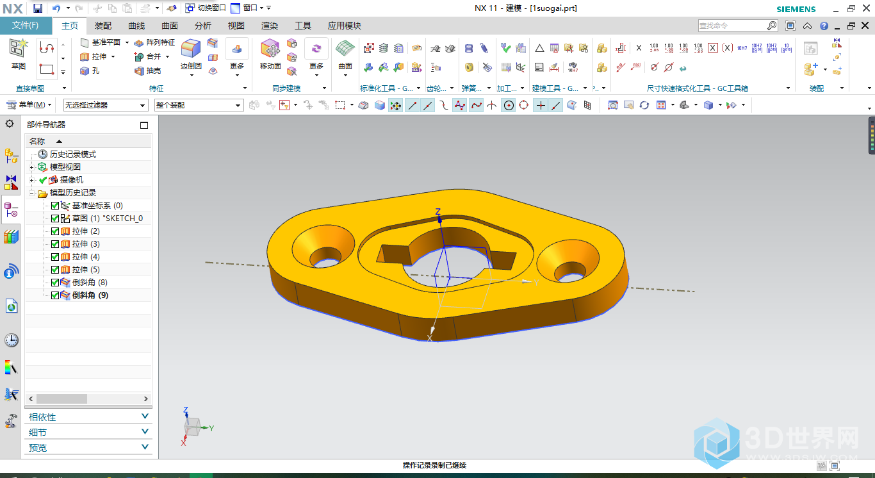Open the 文件(F) menu
This screenshot has width=875, height=478.
(26, 26)
